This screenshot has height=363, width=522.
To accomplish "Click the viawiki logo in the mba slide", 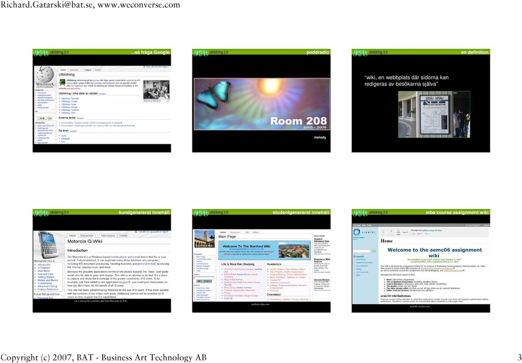I will 364,232.
